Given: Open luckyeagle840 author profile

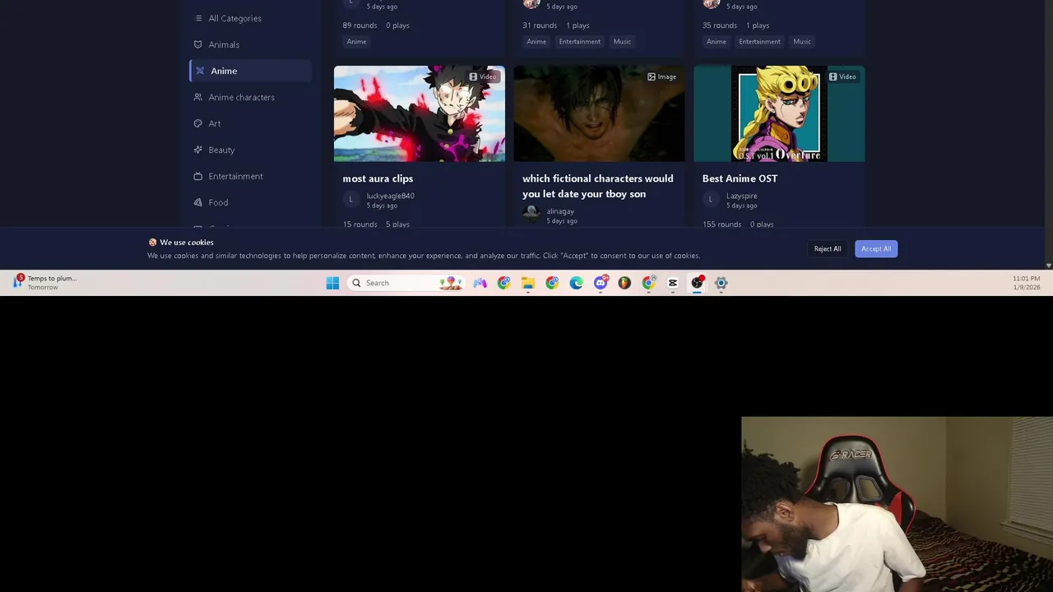Looking at the screenshot, I should pyautogui.click(x=390, y=196).
